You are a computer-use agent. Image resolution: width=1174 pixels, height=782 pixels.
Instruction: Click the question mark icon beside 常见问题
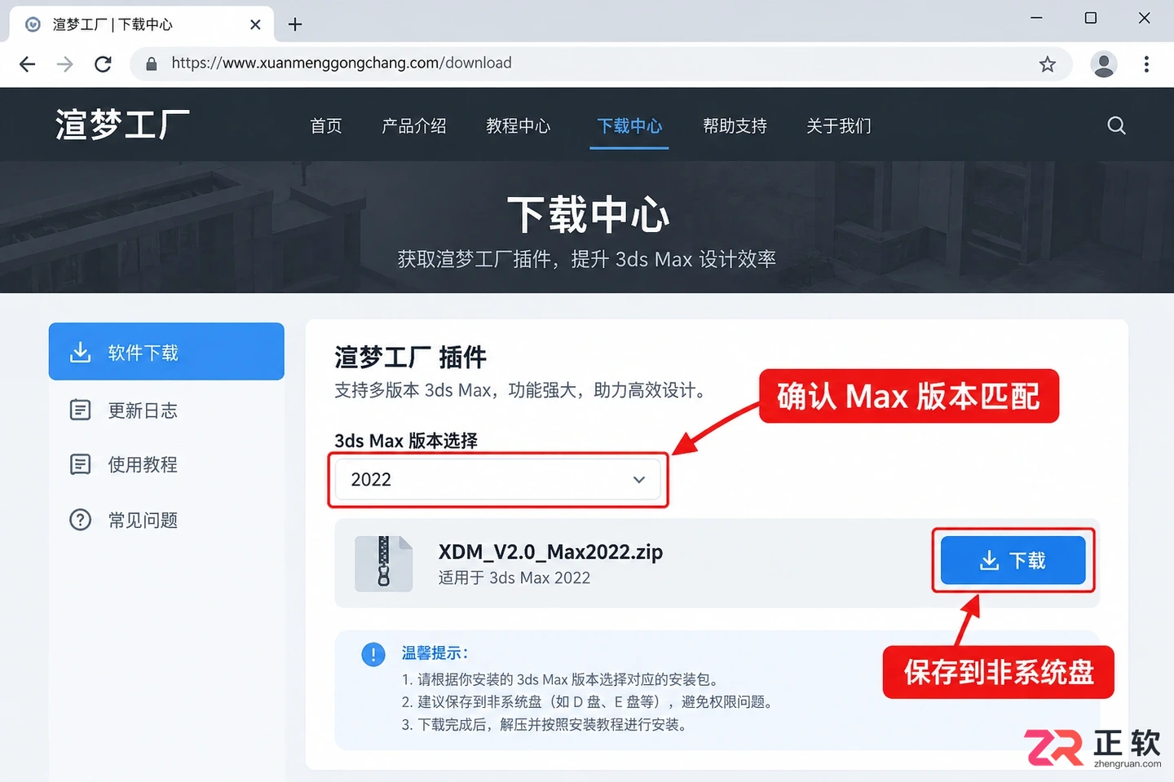[80, 520]
